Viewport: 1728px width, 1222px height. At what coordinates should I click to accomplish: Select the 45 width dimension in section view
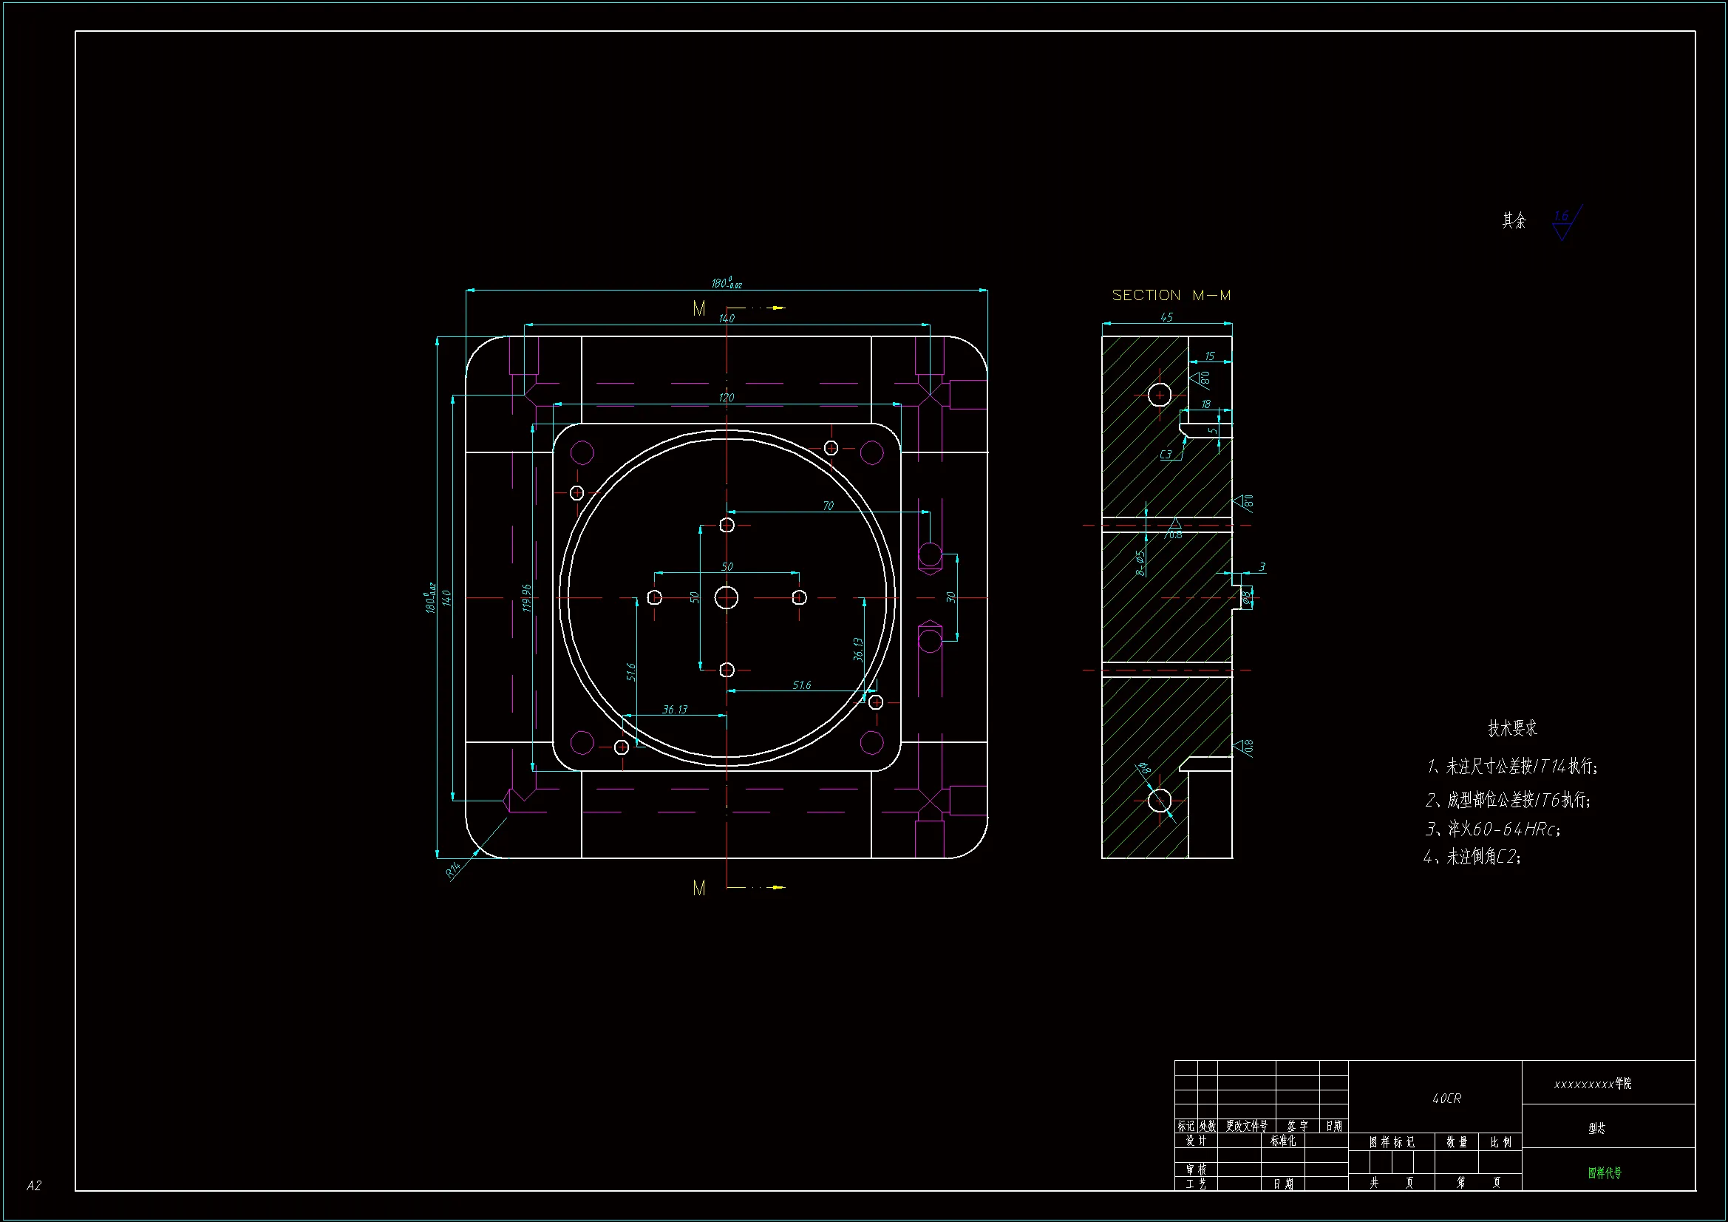(1166, 317)
